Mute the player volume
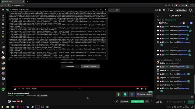 (23, 89)
